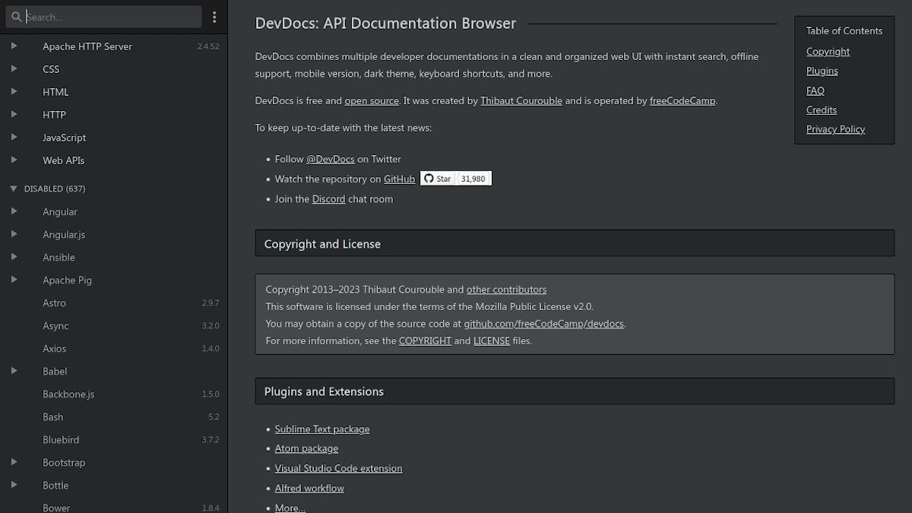The width and height of the screenshot is (912, 513).
Task: Select Axios in the sidebar
Action: tap(113, 349)
